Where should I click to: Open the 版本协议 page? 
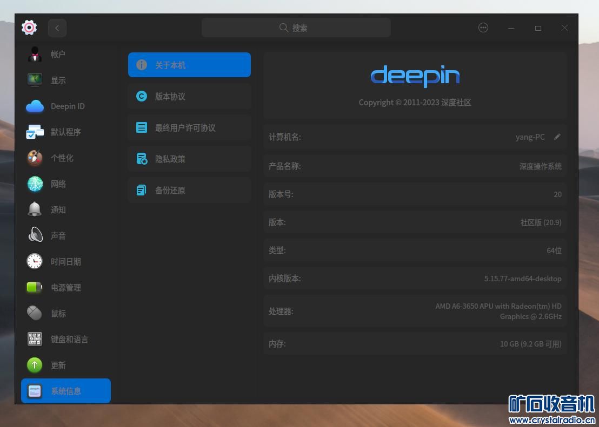point(189,96)
